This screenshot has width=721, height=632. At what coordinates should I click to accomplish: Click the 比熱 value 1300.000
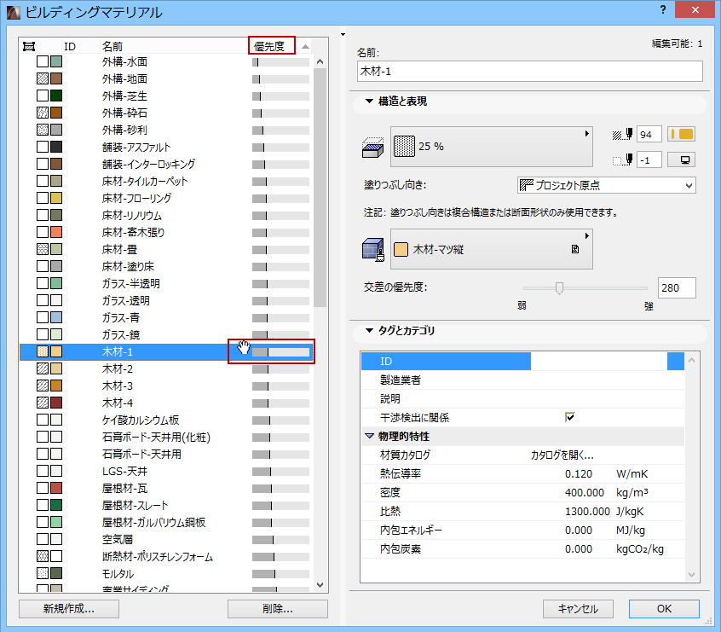point(587,512)
